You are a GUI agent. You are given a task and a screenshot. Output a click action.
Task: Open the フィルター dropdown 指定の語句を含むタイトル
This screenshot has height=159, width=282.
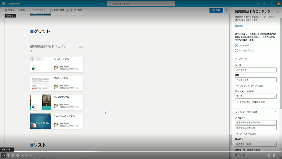tap(255, 123)
